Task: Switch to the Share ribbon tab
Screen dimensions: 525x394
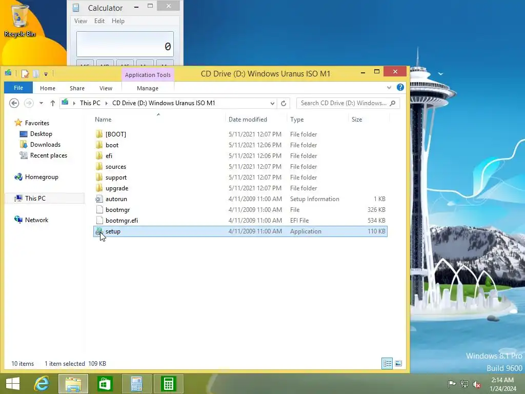Action: [77, 88]
